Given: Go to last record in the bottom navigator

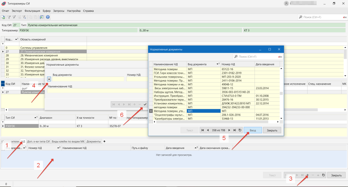Looking at the screenshot, I should coord(302,175).
